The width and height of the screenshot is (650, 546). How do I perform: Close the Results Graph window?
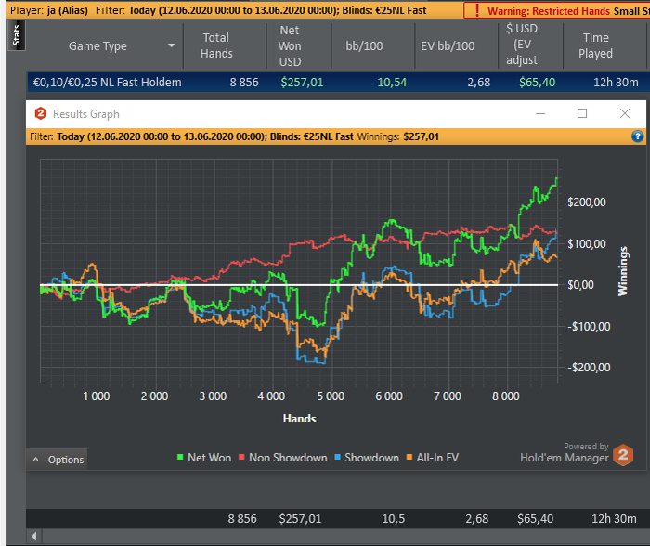625,113
